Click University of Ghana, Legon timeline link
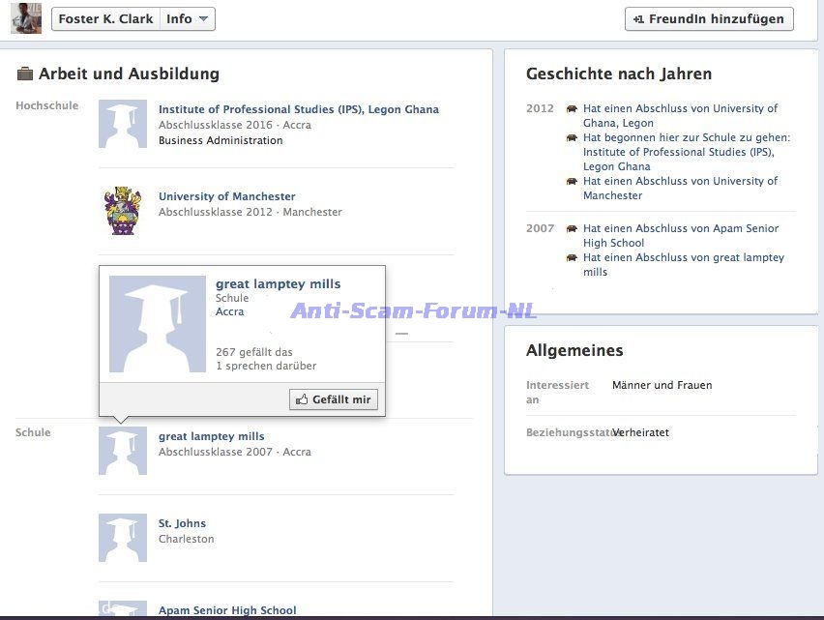 [680, 115]
